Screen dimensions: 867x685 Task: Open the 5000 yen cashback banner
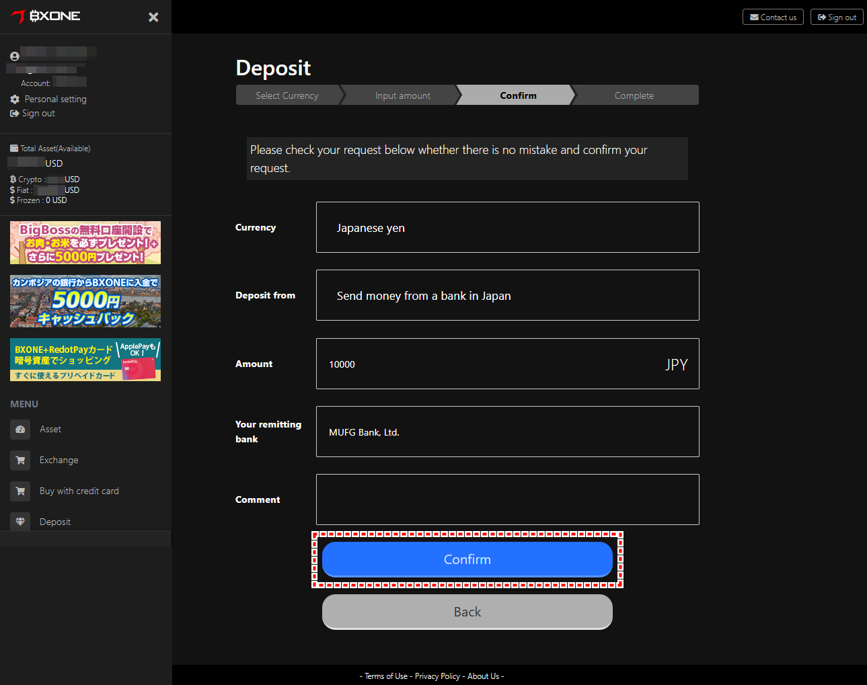pyautogui.click(x=85, y=301)
